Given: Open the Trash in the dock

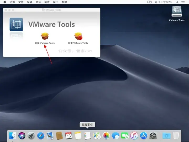Looking at the screenshot, I should click(176, 136).
